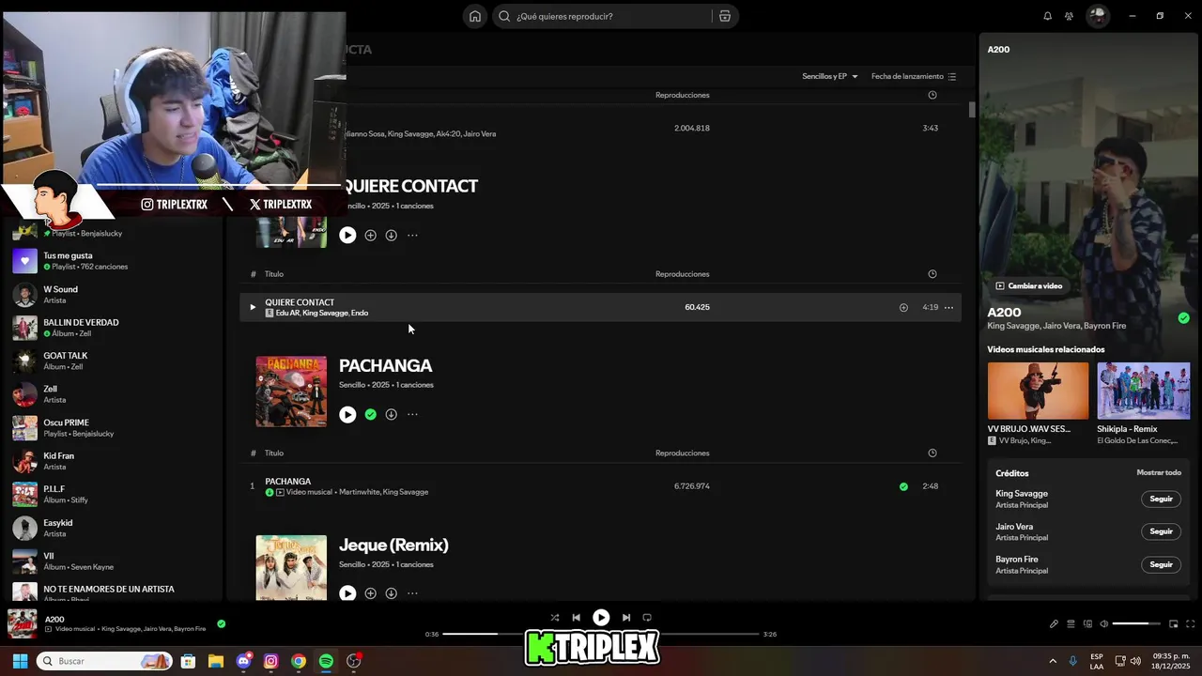The width and height of the screenshot is (1202, 676).
Task: Open the play queue
Action: coord(1071,624)
